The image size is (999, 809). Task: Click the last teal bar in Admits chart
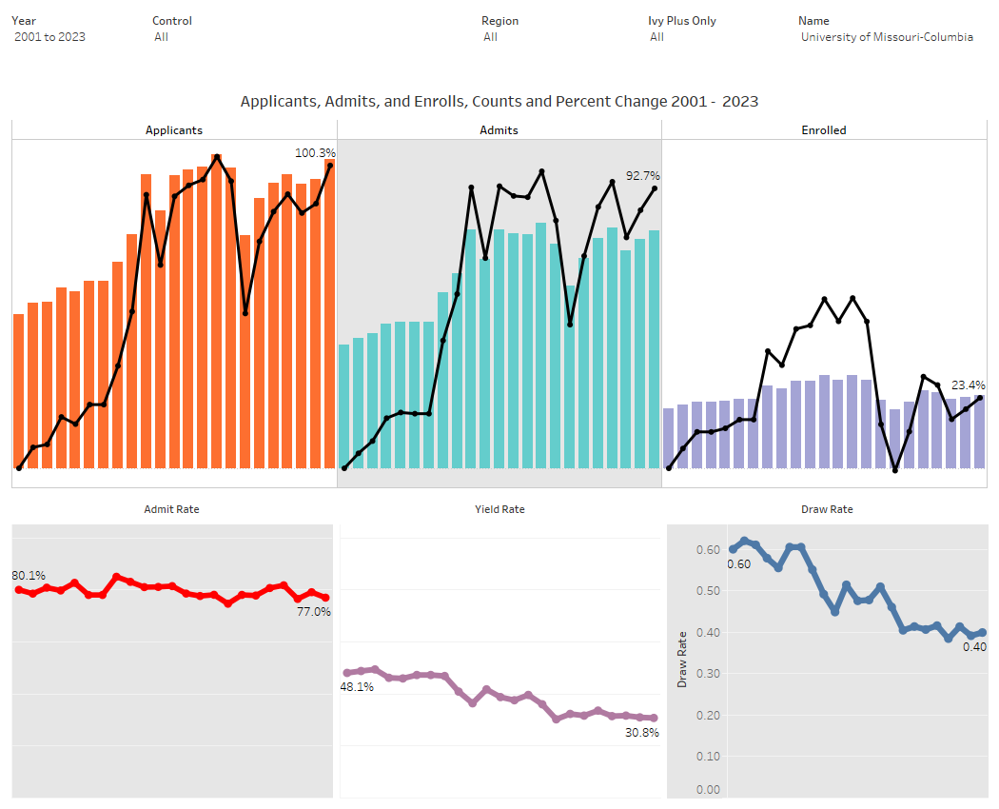click(654, 349)
